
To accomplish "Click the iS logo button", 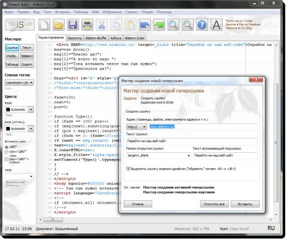I will coord(20,24).
